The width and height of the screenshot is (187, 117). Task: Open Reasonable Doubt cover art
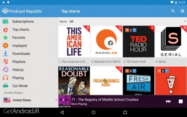pos(74,81)
